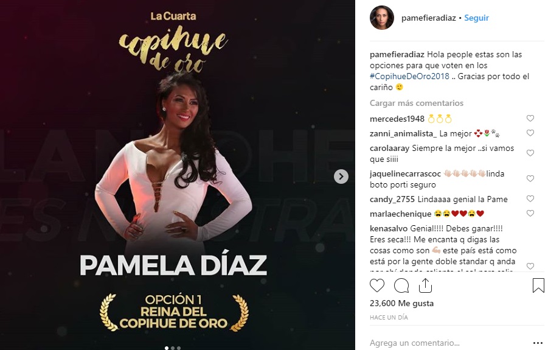Select the second carousel dot indicator
This screenshot has height=350, width=548.
[173, 348]
